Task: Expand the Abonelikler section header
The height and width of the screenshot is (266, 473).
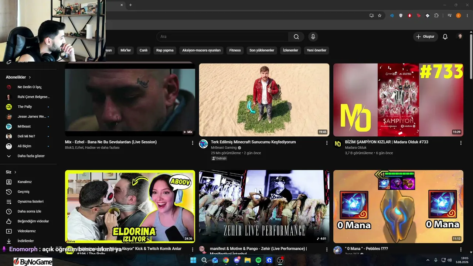Action: tap(18, 77)
